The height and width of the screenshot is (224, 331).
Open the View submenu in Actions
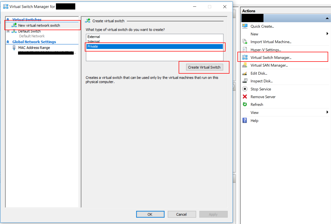click(254, 113)
